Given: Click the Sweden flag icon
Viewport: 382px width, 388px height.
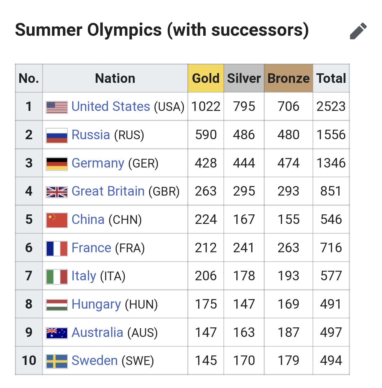Looking at the screenshot, I should click(57, 361).
